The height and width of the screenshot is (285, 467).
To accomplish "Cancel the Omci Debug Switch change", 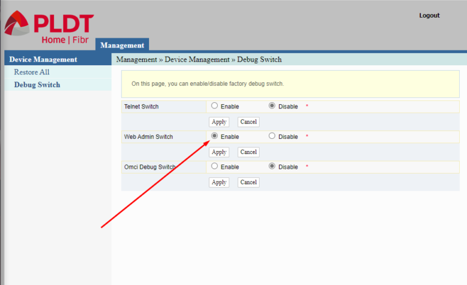I will coord(248,182).
